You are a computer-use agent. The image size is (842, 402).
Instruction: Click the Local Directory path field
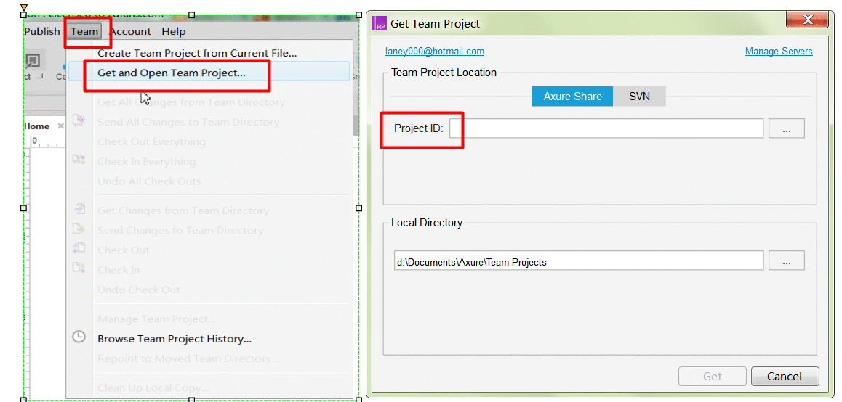tap(578, 261)
